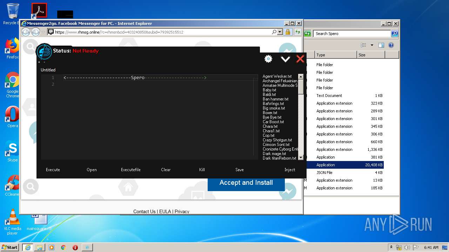Select Crimson Sont.txt script
449x252 pixels.
276,145
